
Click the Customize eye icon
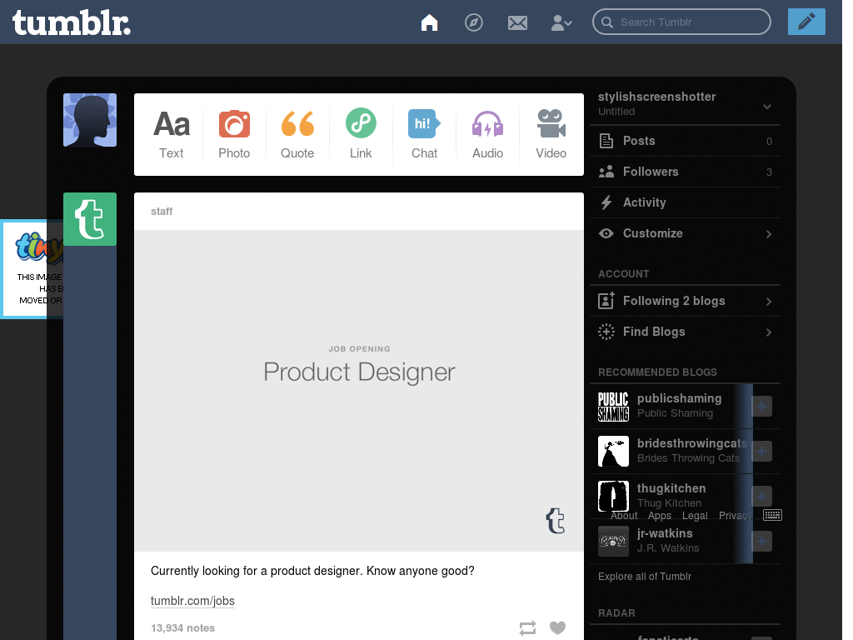[x=606, y=233]
